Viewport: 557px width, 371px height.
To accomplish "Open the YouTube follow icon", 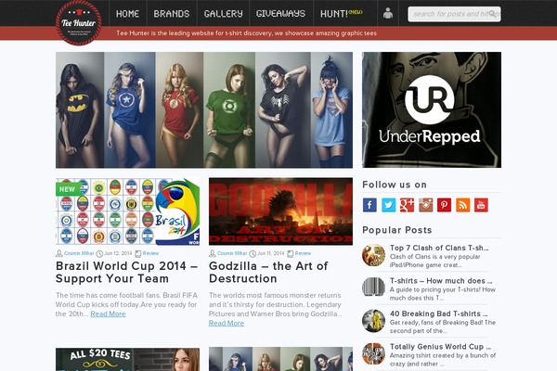I will pos(481,205).
